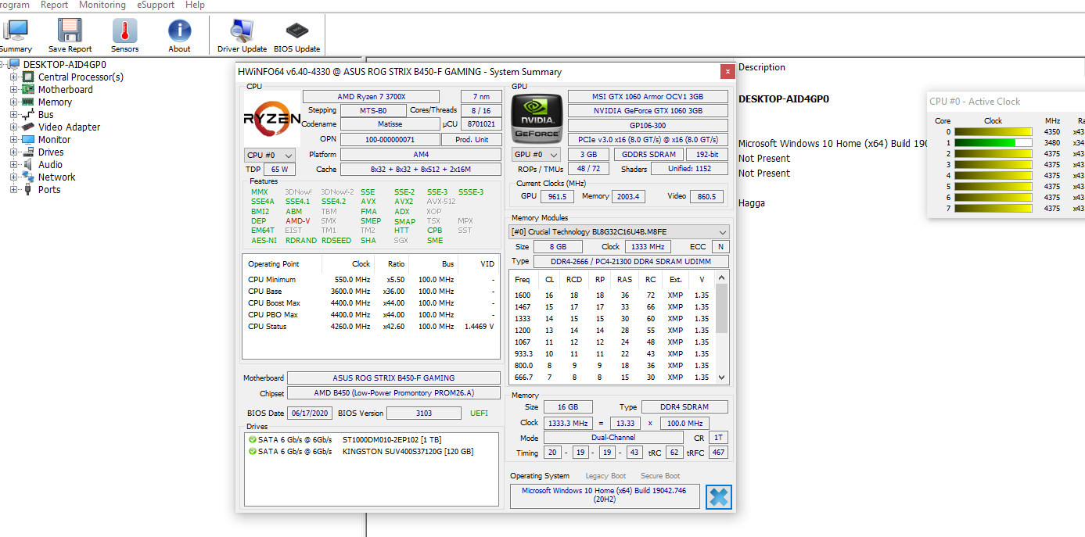
Task: Click green check icon of KINGSTON drive
Action: pyautogui.click(x=253, y=452)
